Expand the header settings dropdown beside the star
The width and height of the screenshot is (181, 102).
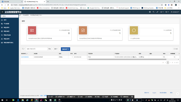167,12
